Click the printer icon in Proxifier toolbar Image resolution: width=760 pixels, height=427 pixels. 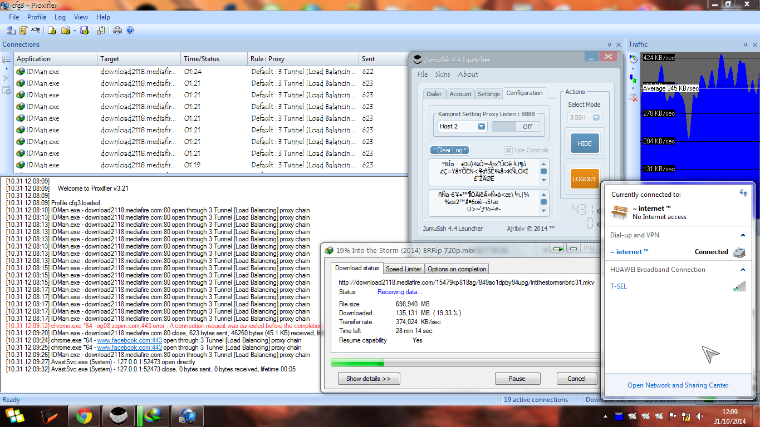click(x=117, y=30)
